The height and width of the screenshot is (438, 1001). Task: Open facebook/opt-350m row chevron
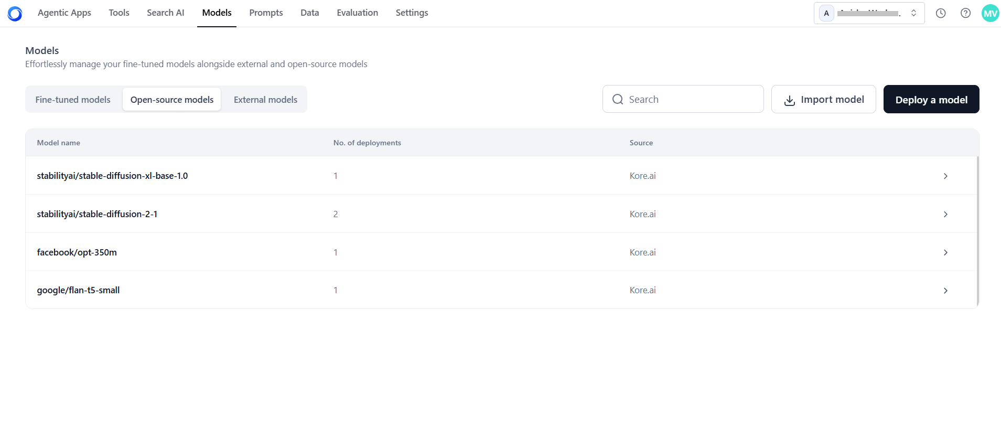(x=945, y=253)
